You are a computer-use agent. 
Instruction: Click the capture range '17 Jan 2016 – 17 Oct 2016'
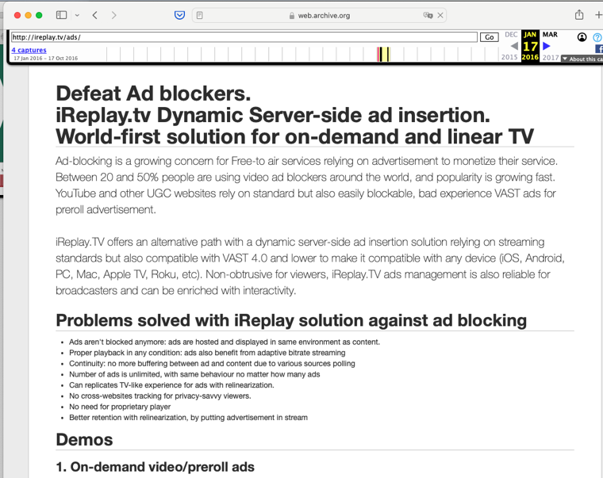point(46,59)
